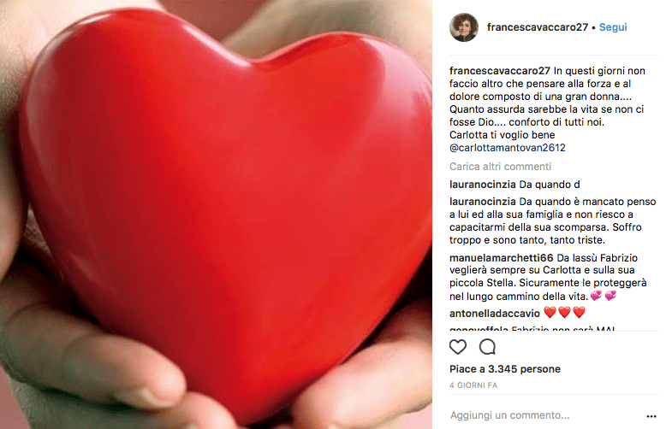Open lauranocinzia profile from first comment

point(483,185)
